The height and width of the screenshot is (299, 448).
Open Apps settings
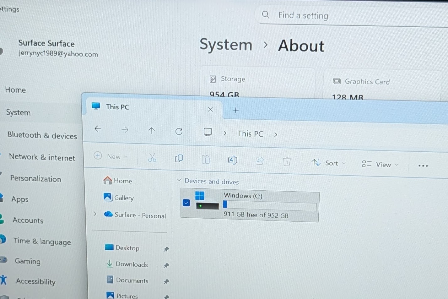20,199
